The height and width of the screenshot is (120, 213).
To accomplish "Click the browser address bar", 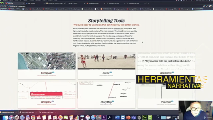I will tap(105, 6).
